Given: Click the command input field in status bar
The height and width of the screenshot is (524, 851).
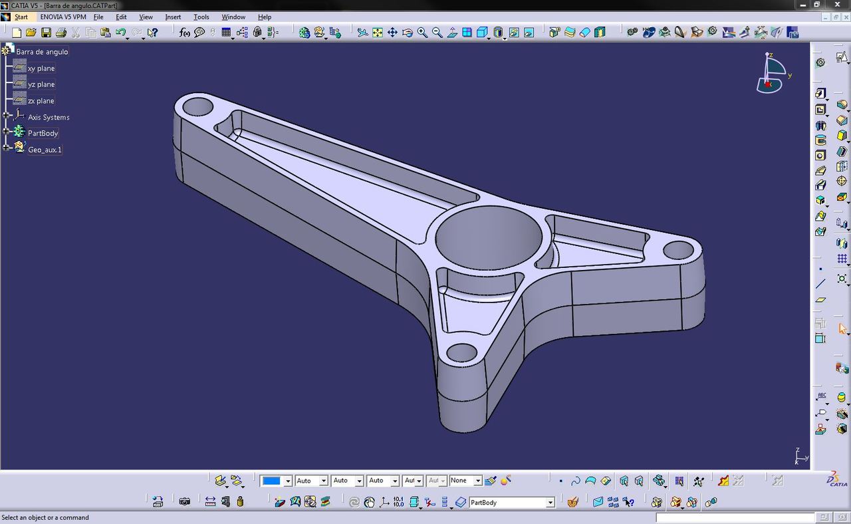Looking at the screenshot, I should coord(735,517).
